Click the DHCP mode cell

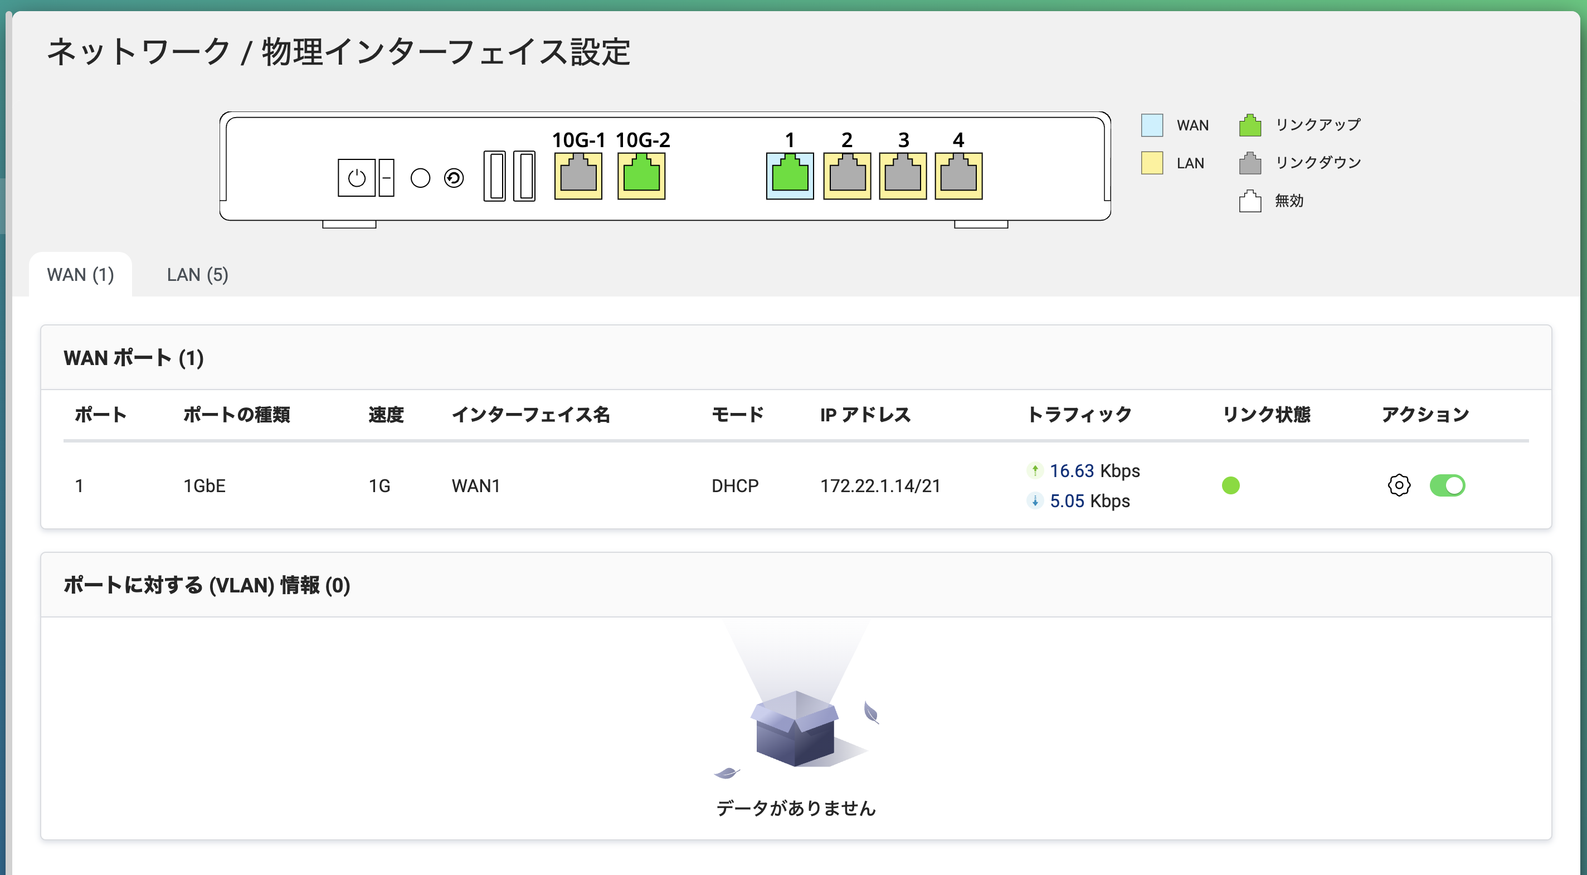(735, 486)
